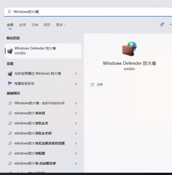Select web suggestion windows防火墙配置
The height and width of the screenshot is (175, 172).
pyautogui.click(x=43, y=153)
